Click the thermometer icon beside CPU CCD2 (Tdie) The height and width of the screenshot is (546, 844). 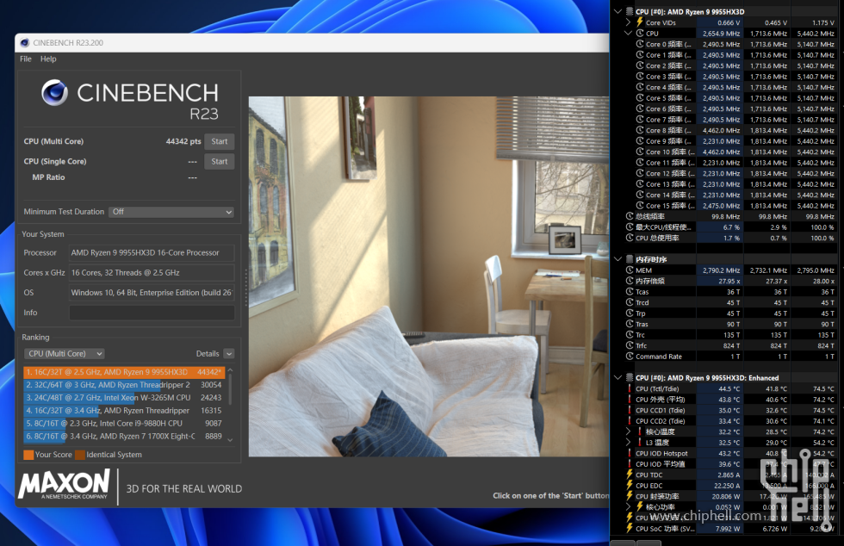click(x=630, y=420)
